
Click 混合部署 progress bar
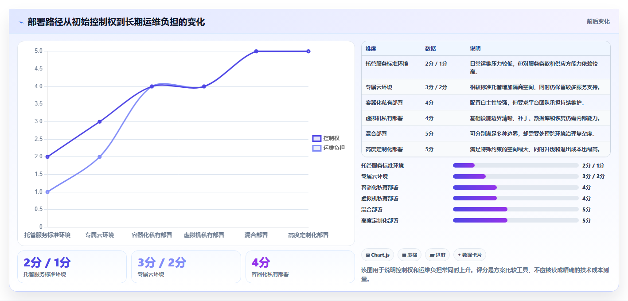click(516, 209)
